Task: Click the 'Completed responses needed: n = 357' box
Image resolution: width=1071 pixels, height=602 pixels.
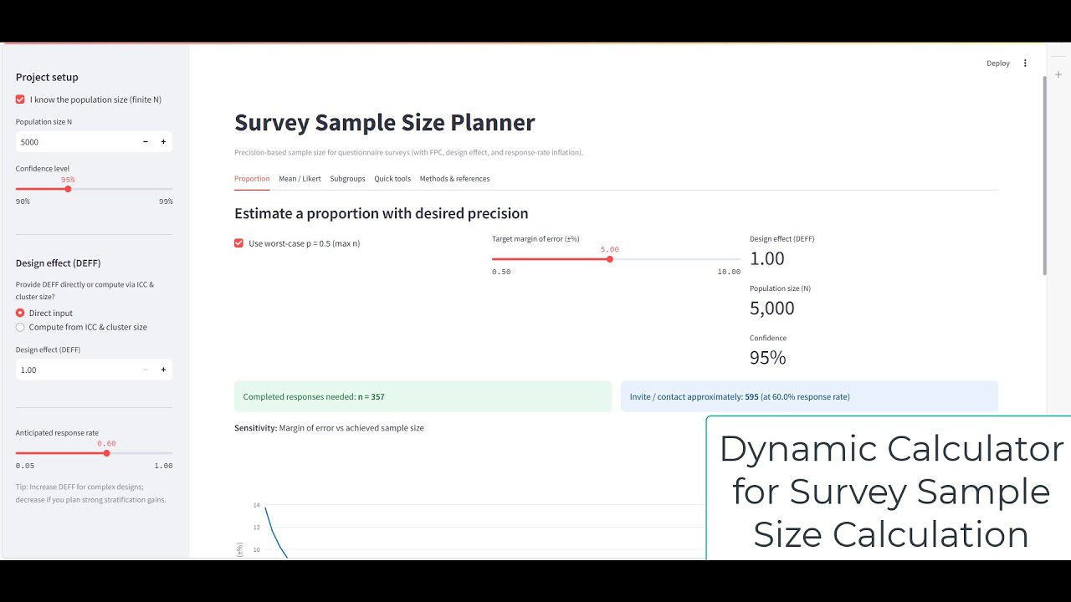Action: 423,396
